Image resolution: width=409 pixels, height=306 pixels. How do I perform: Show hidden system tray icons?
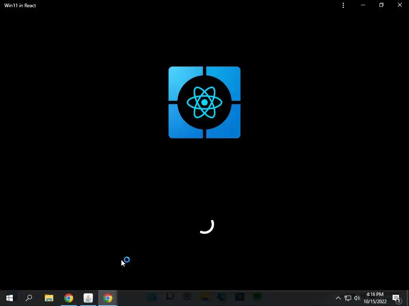(x=338, y=298)
